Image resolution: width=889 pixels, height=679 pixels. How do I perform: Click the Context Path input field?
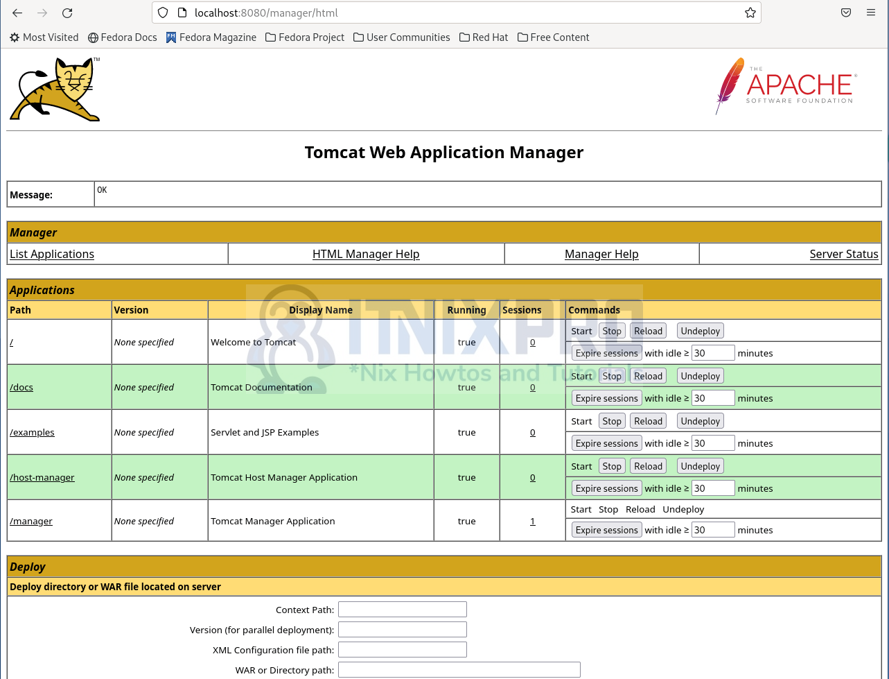403,610
